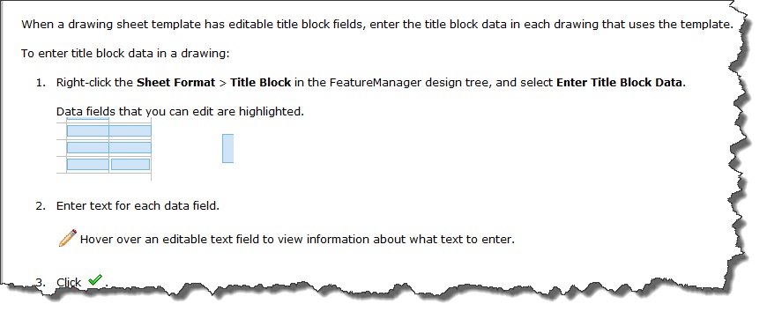
Task: Click the intro paragraph about drawing sheet templates
Action: click(377, 25)
